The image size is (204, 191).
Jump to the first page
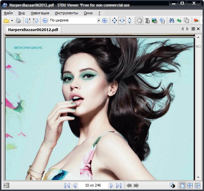point(67,186)
